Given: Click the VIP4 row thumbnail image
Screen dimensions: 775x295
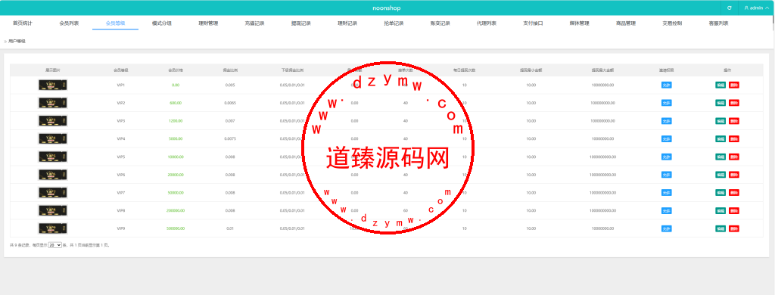Looking at the screenshot, I should 53,139.
